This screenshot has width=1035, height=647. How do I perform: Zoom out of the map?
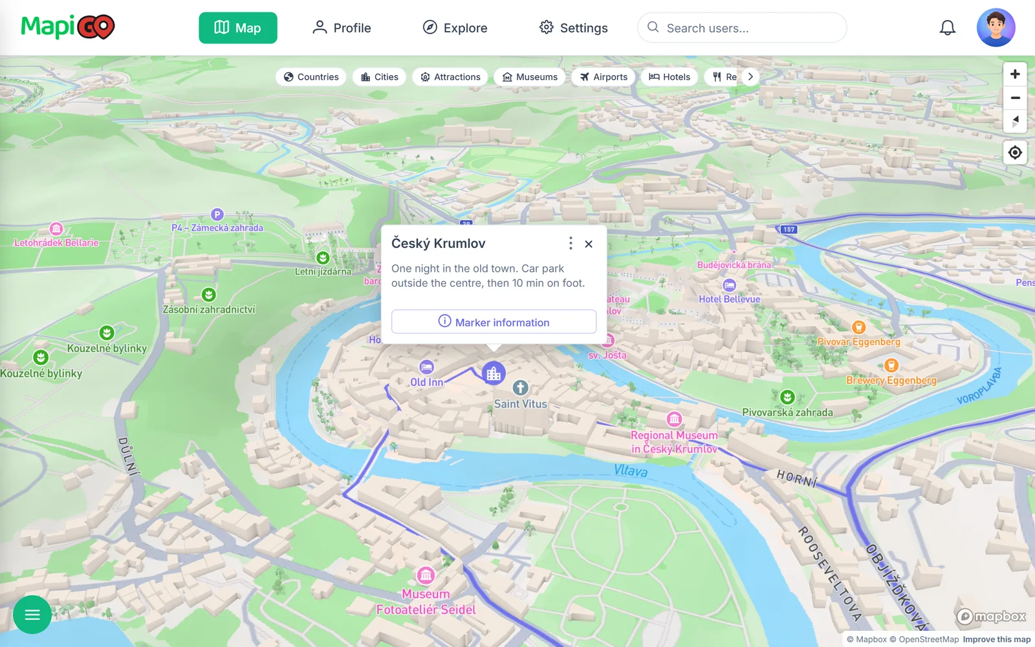(1015, 98)
